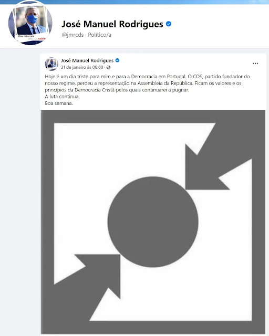269x336 pixels.
Task: Open the large circular profile picture
Action: point(30,23)
